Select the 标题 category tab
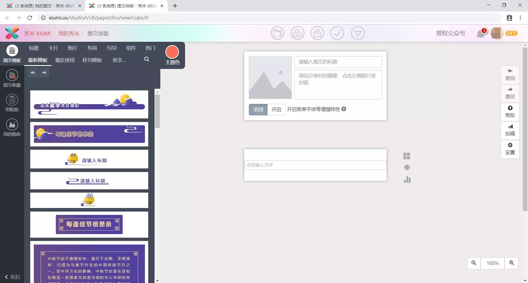Viewport: 528px width, 283px height. click(x=34, y=48)
